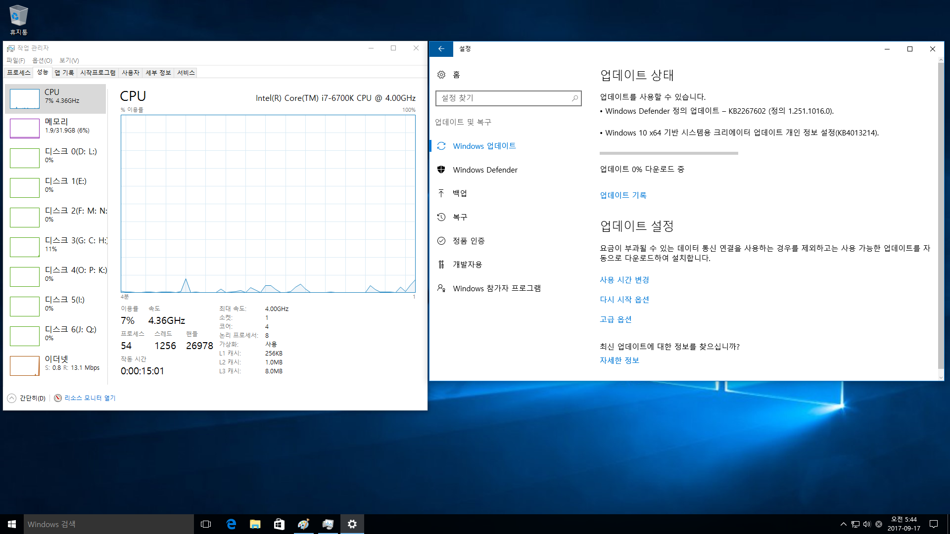Open Windows 참가자 프로그램 person icon
This screenshot has width=950, height=534.
click(441, 288)
